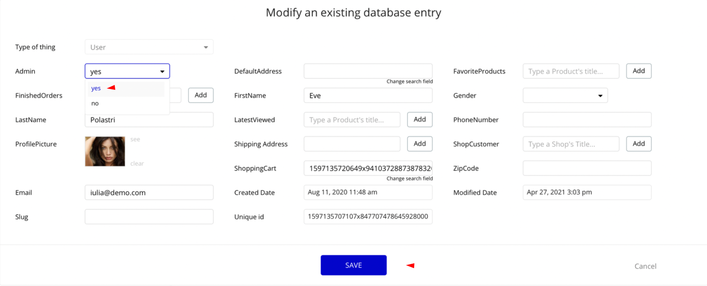Image resolution: width=707 pixels, height=286 pixels.
Task: Click Add button for FinishedOrders
Action: click(x=201, y=95)
